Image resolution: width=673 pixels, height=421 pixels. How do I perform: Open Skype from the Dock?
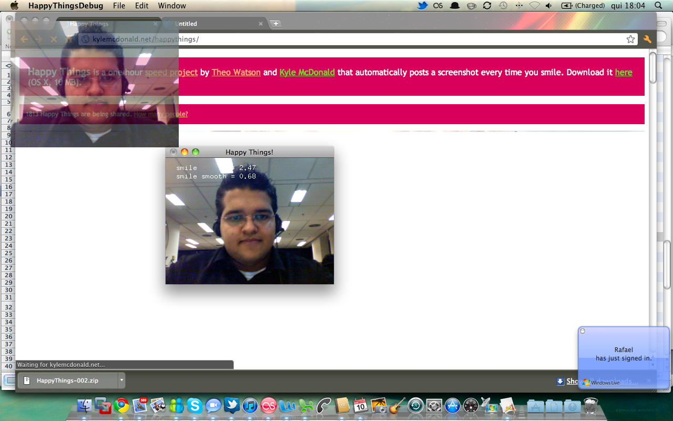195,405
